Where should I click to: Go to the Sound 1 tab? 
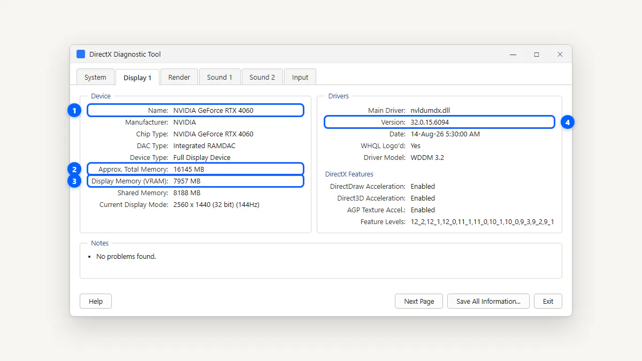click(220, 77)
